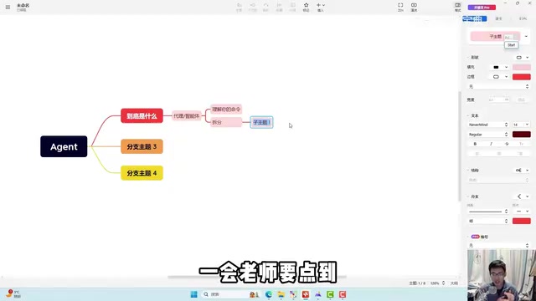Pick the red branch color swatch

click(x=521, y=221)
